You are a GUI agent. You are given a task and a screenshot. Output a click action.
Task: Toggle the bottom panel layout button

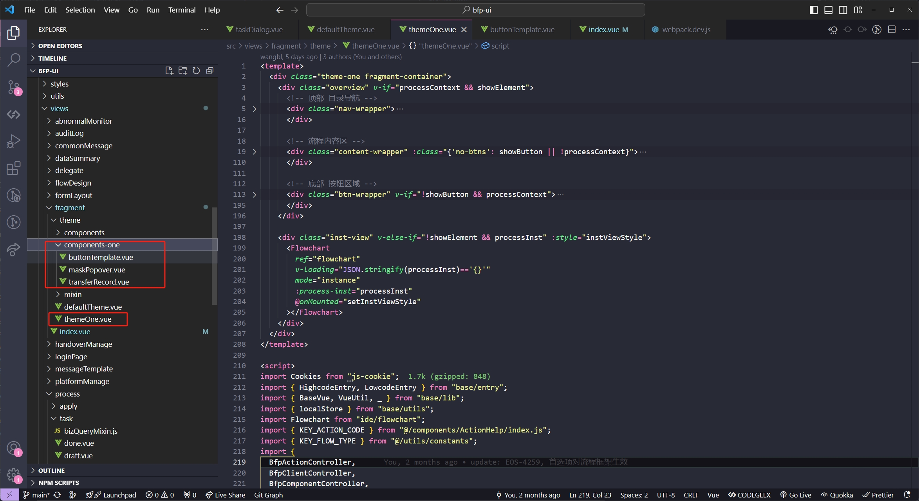tap(828, 10)
